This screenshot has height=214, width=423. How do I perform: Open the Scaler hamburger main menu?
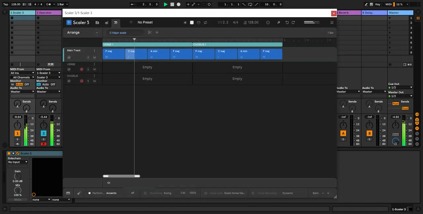pyautogui.click(x=332, y=22)
